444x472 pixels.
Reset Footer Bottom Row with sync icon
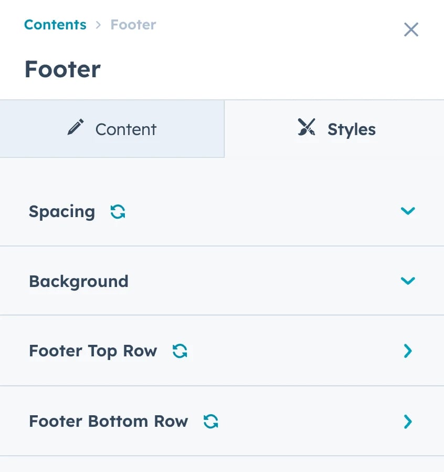pyautogui.click(x=211, y=421)
